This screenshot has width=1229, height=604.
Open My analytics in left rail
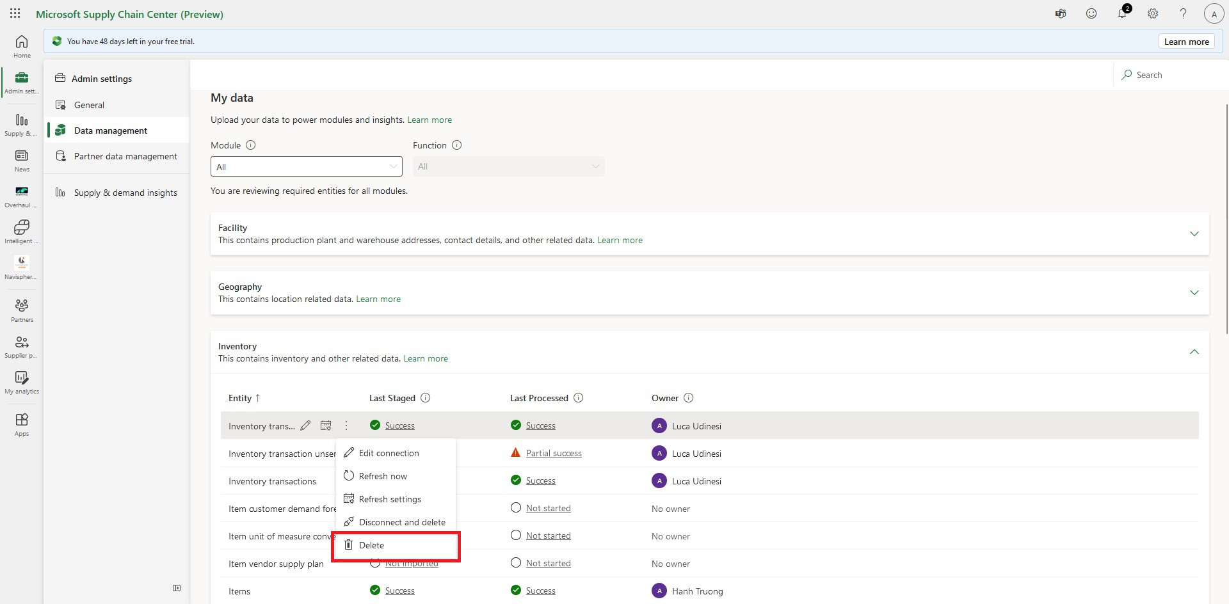[x=22, y=383]
